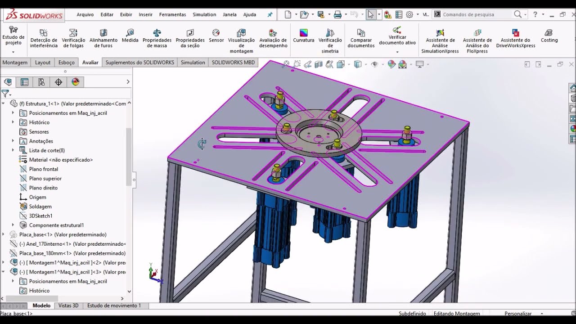Open the Estudo de projeto tool
This screenshot has height=324, width=576.
[13, 36]
